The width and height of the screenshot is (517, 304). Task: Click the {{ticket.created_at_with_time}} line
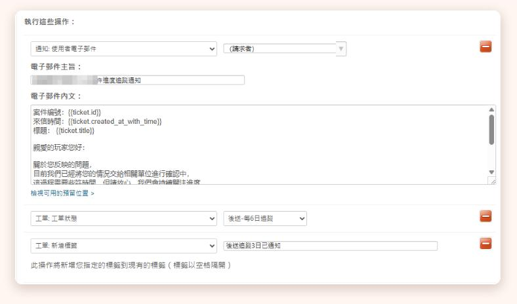click(x=97, y=121)
